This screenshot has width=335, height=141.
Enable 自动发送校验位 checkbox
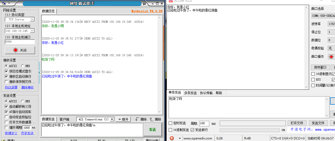tap(7, 117)
